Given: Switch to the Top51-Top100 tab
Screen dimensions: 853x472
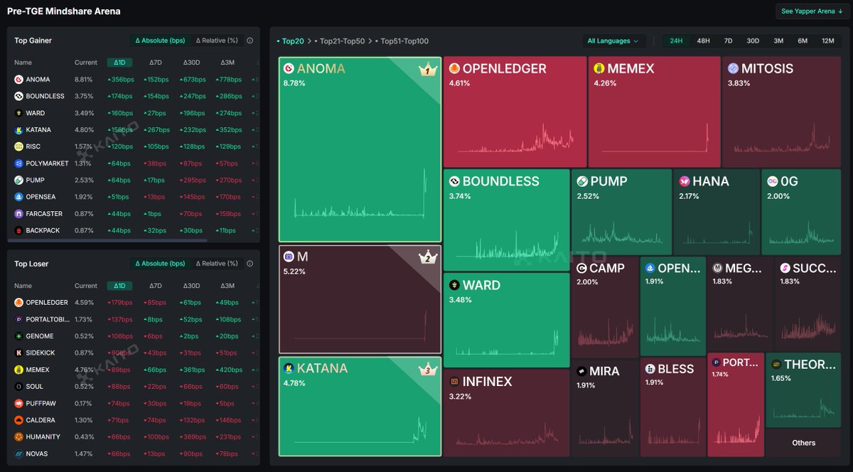Looking at the screenshot, I should coord(402,41).
